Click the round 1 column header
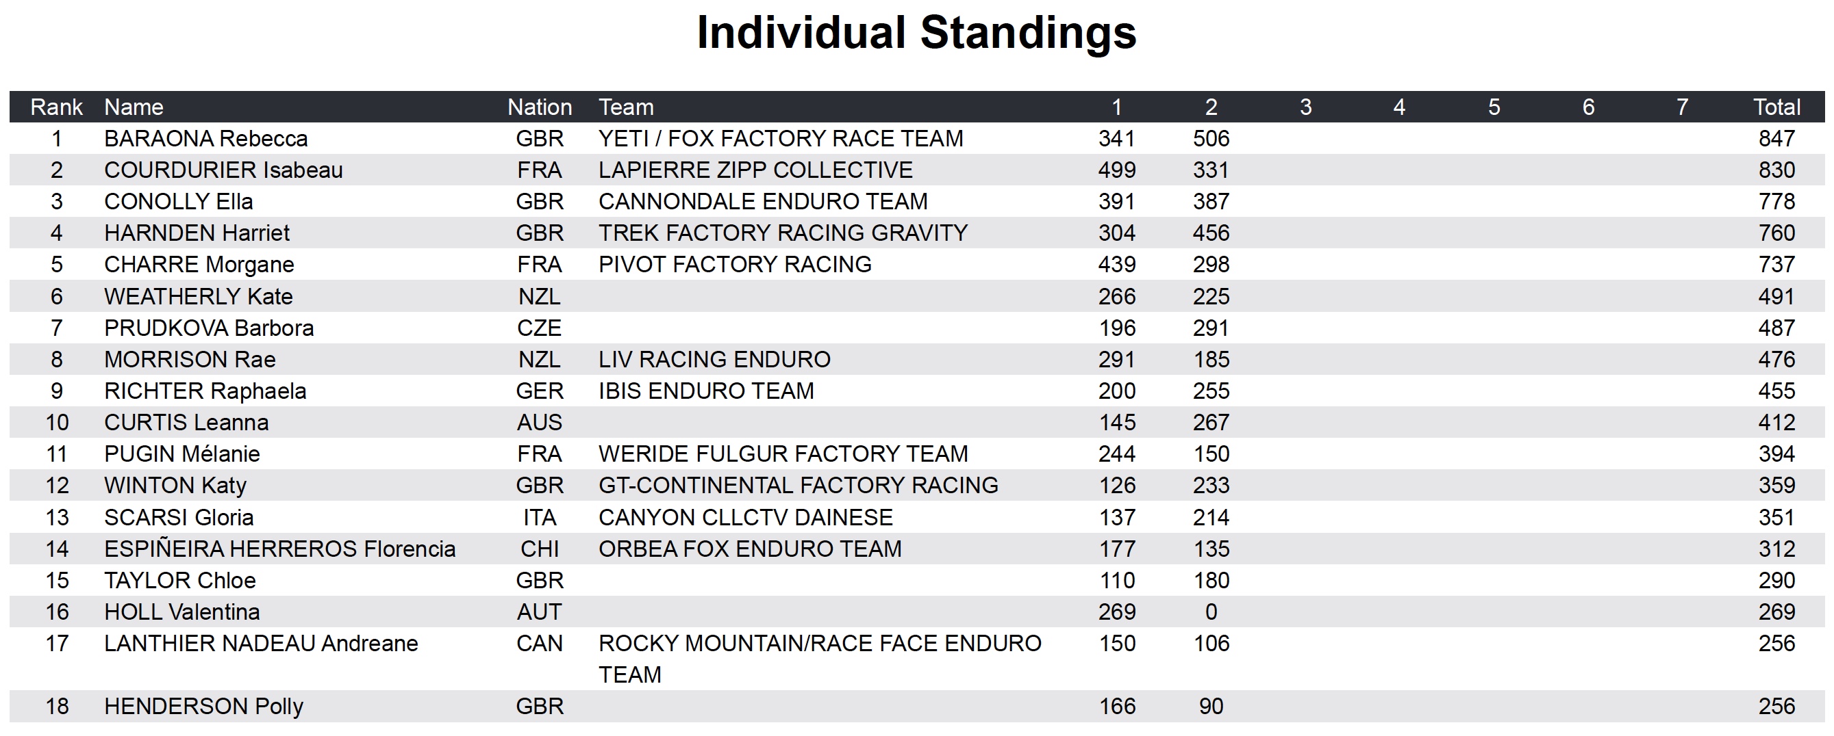 click(1116, 107)
